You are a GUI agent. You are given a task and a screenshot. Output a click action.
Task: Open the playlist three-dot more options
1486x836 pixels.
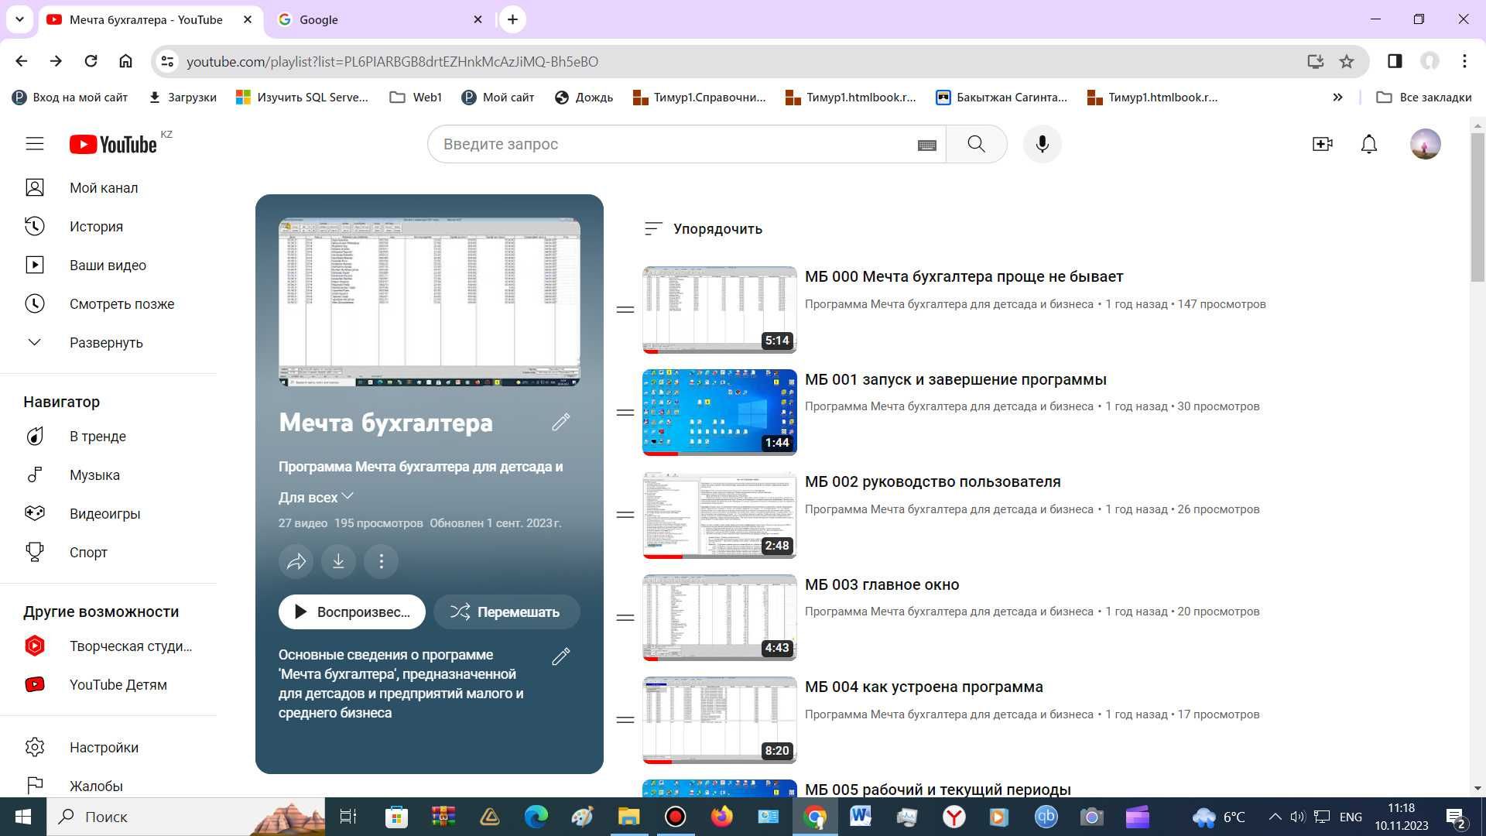(381, 561)
